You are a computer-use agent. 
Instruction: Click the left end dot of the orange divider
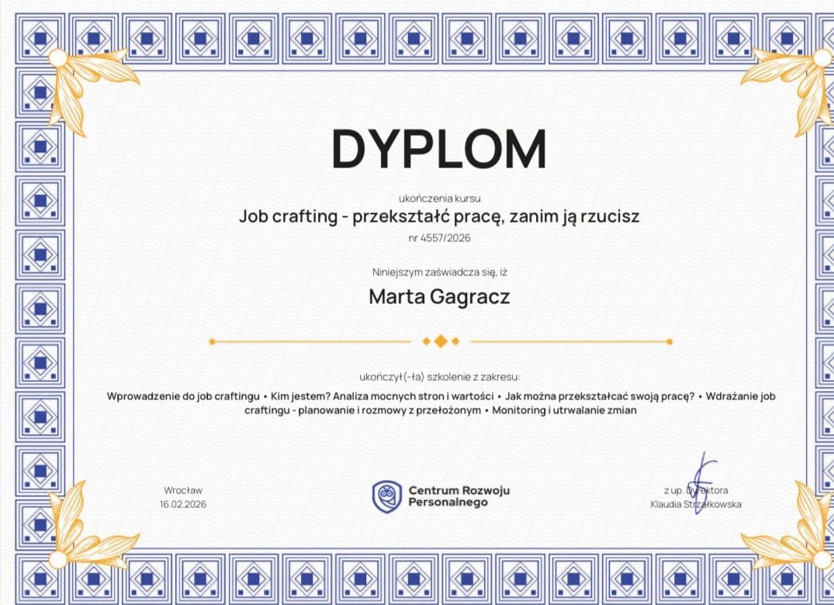tap(212, 341)
